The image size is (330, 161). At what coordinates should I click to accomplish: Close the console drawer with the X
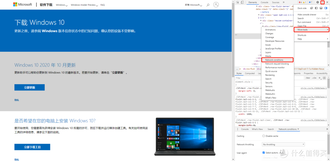point(327,129)
